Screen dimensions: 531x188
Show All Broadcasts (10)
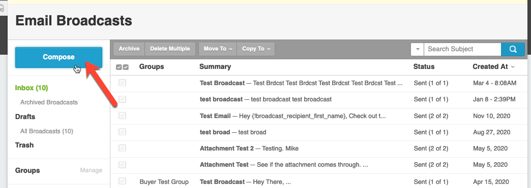(47, 131)
